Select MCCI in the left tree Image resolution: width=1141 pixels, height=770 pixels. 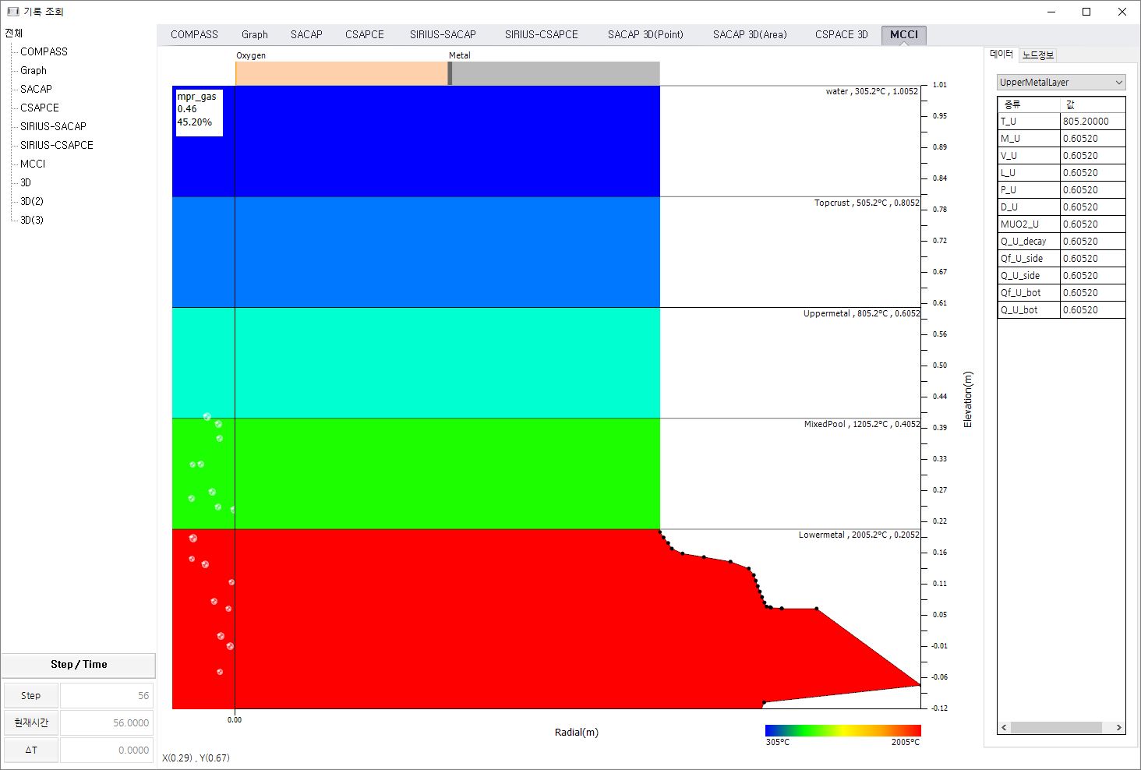[33, 164]
